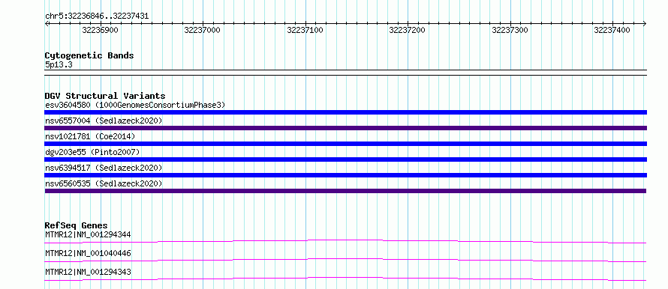Open esv3604580 variant label
Image resolution: width=668 pixels, height=289 pixels.
135,105
